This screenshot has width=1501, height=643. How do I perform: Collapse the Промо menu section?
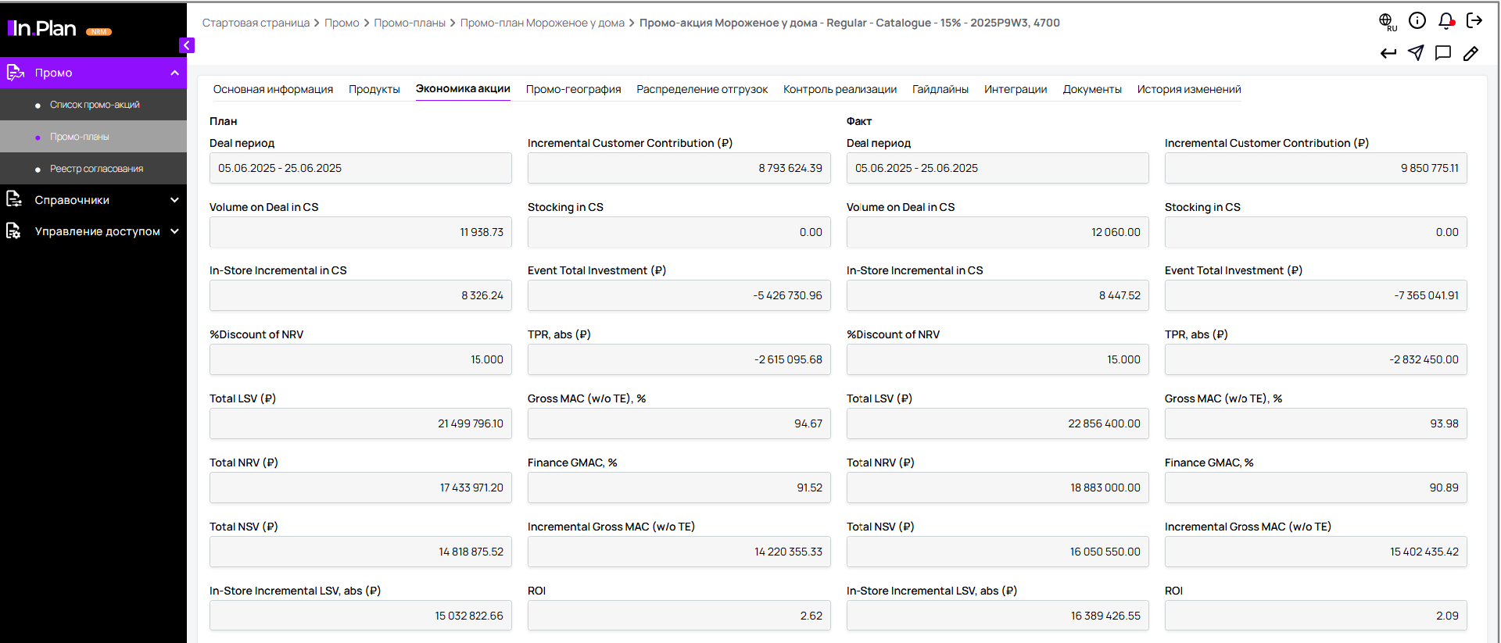click(174, 73)
